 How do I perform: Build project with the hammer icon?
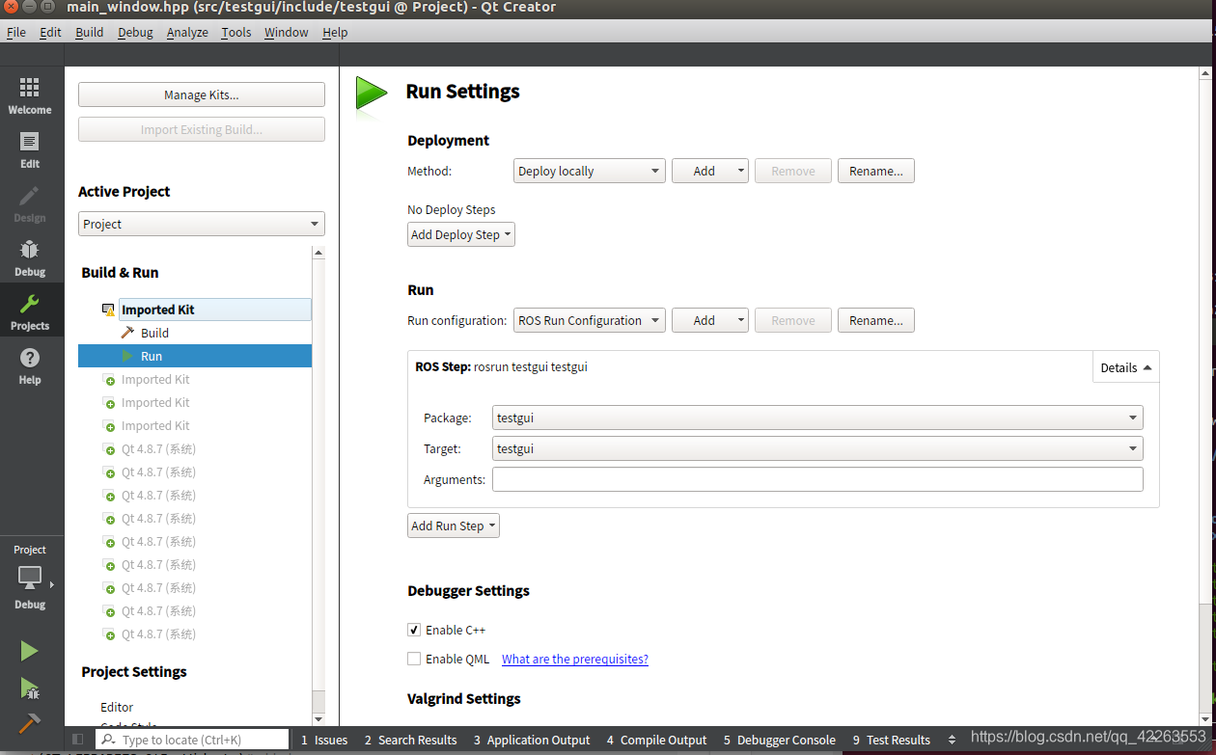pos(30,722)
